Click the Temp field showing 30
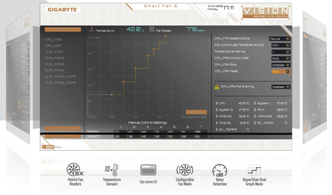The height and width of the screenshot is (195, 332). click(134, 137)
